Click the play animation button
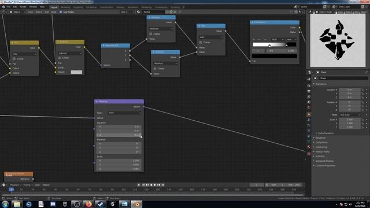 [x=155, y=185]
